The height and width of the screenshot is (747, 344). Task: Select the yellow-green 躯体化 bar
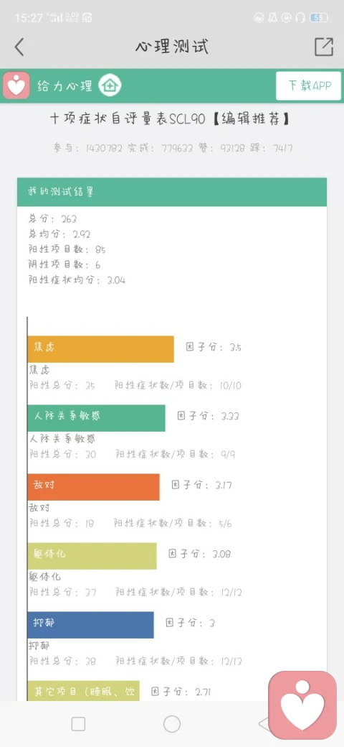point(92,556)
